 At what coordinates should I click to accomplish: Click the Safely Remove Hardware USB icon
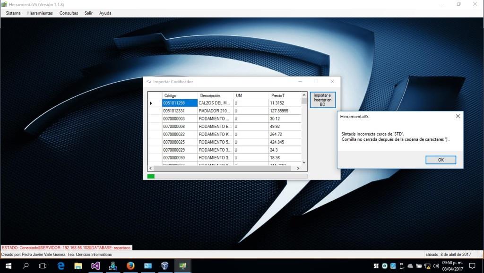coord(402,265)
